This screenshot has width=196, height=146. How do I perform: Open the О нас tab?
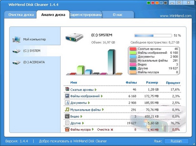[x=118, y=15]
